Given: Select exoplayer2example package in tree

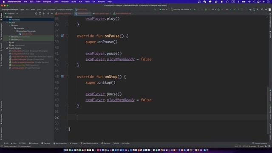Looking at the screenshot, I should (x=26, y=31).
